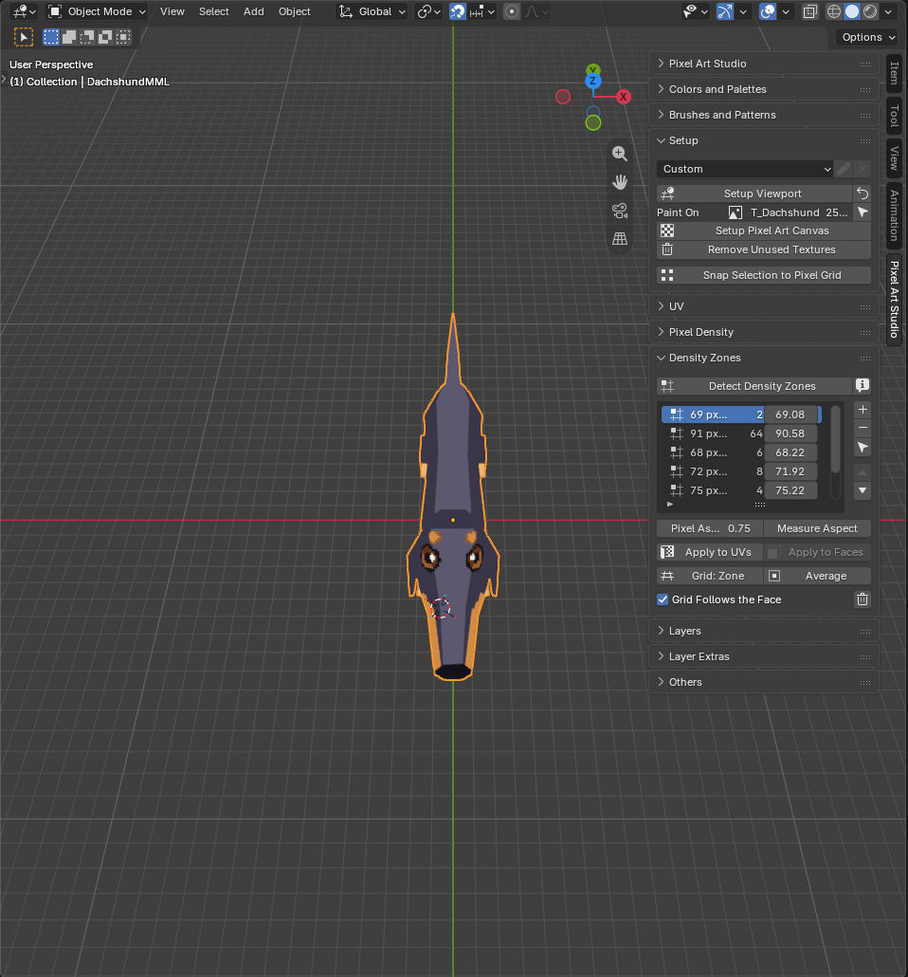Toggle camera view icon

(x=620, y=211)
